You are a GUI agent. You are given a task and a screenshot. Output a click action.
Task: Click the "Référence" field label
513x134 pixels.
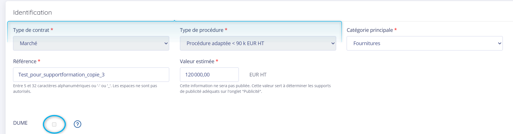click(25, 61)
